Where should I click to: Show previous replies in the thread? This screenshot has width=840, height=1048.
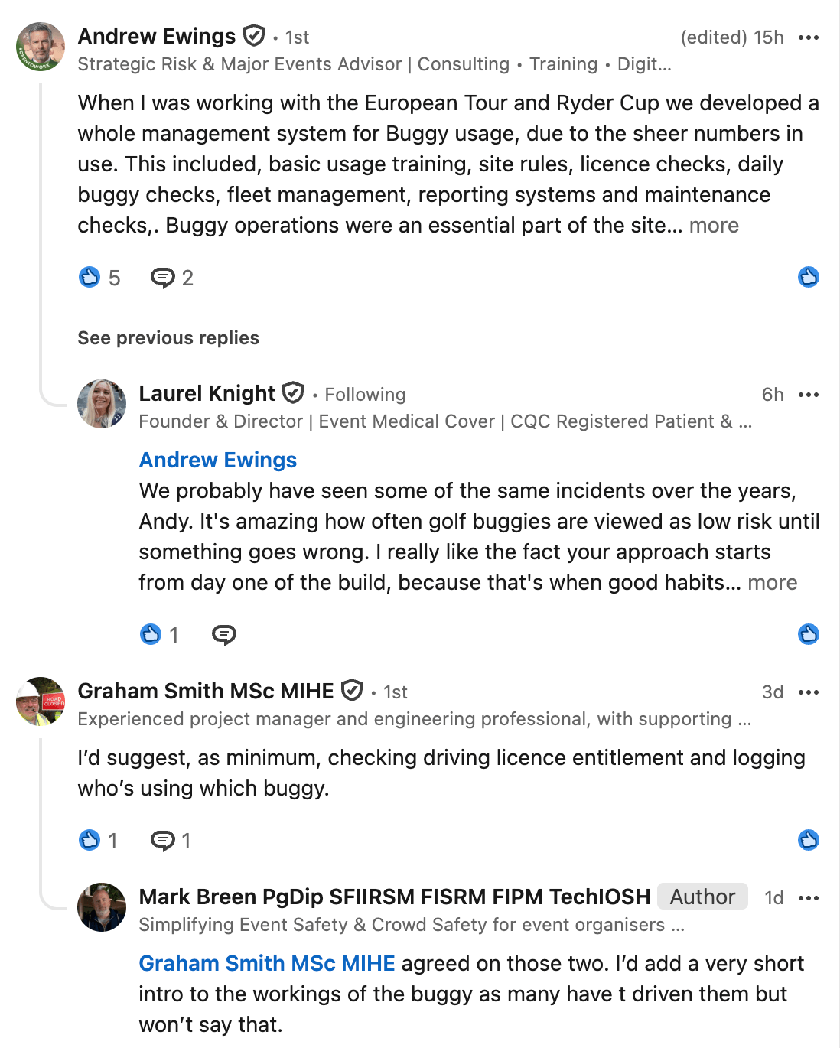tap(168, 338)
